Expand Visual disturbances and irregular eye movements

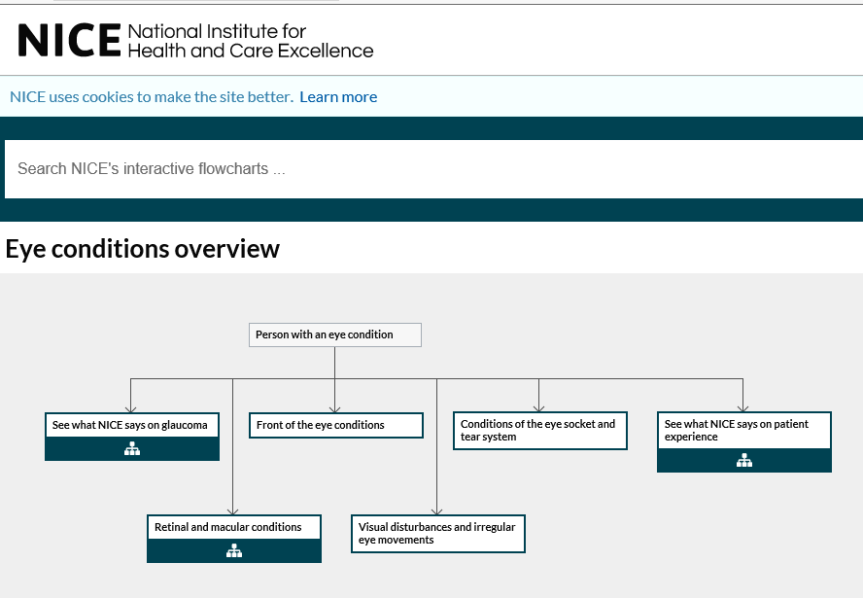(x=437, y=534)
